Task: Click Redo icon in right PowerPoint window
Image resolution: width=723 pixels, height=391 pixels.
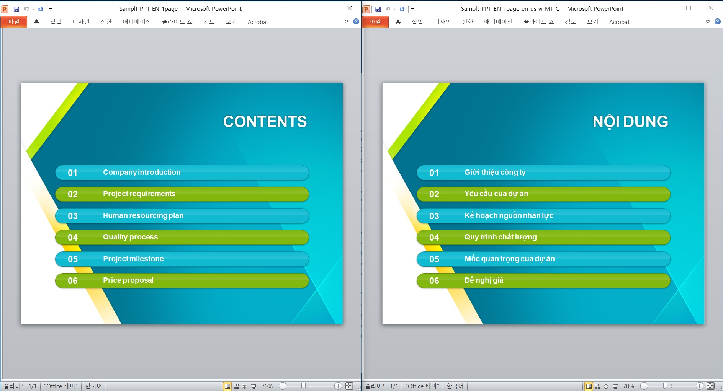Action: coord(402,9)
